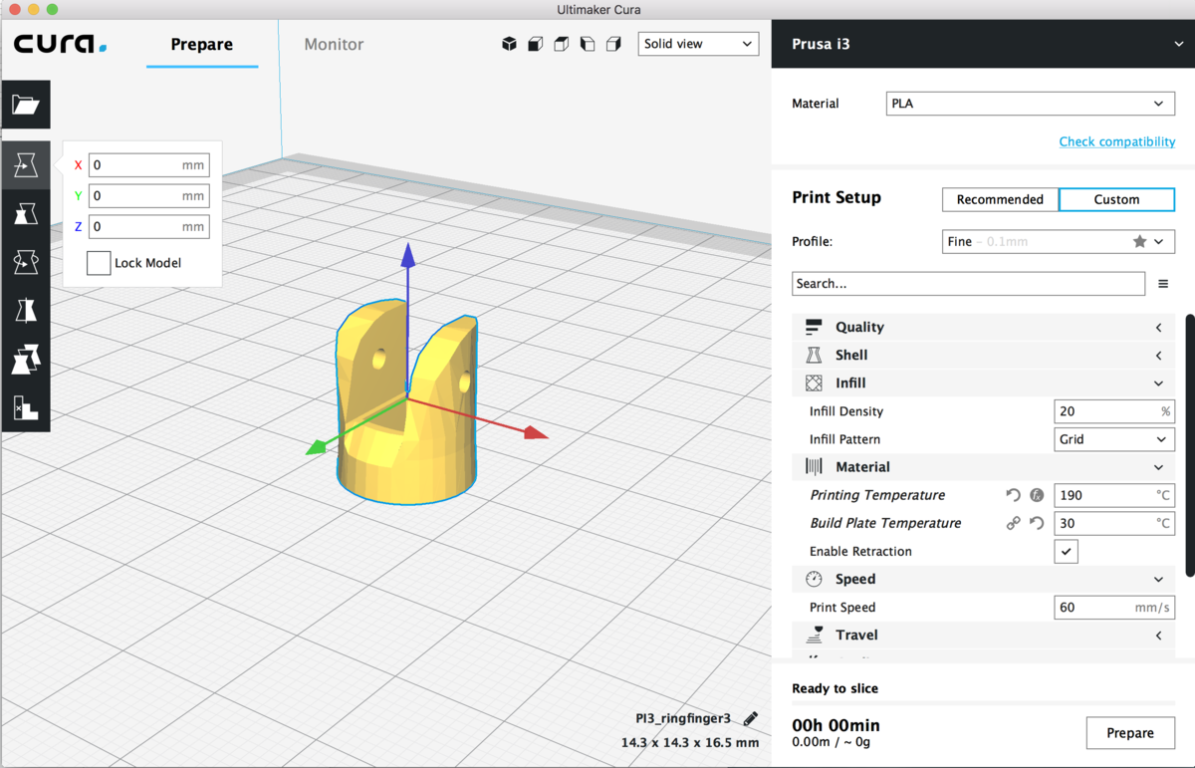
Task: Expand the Shell settings section
Action: [x=983, y=355]
